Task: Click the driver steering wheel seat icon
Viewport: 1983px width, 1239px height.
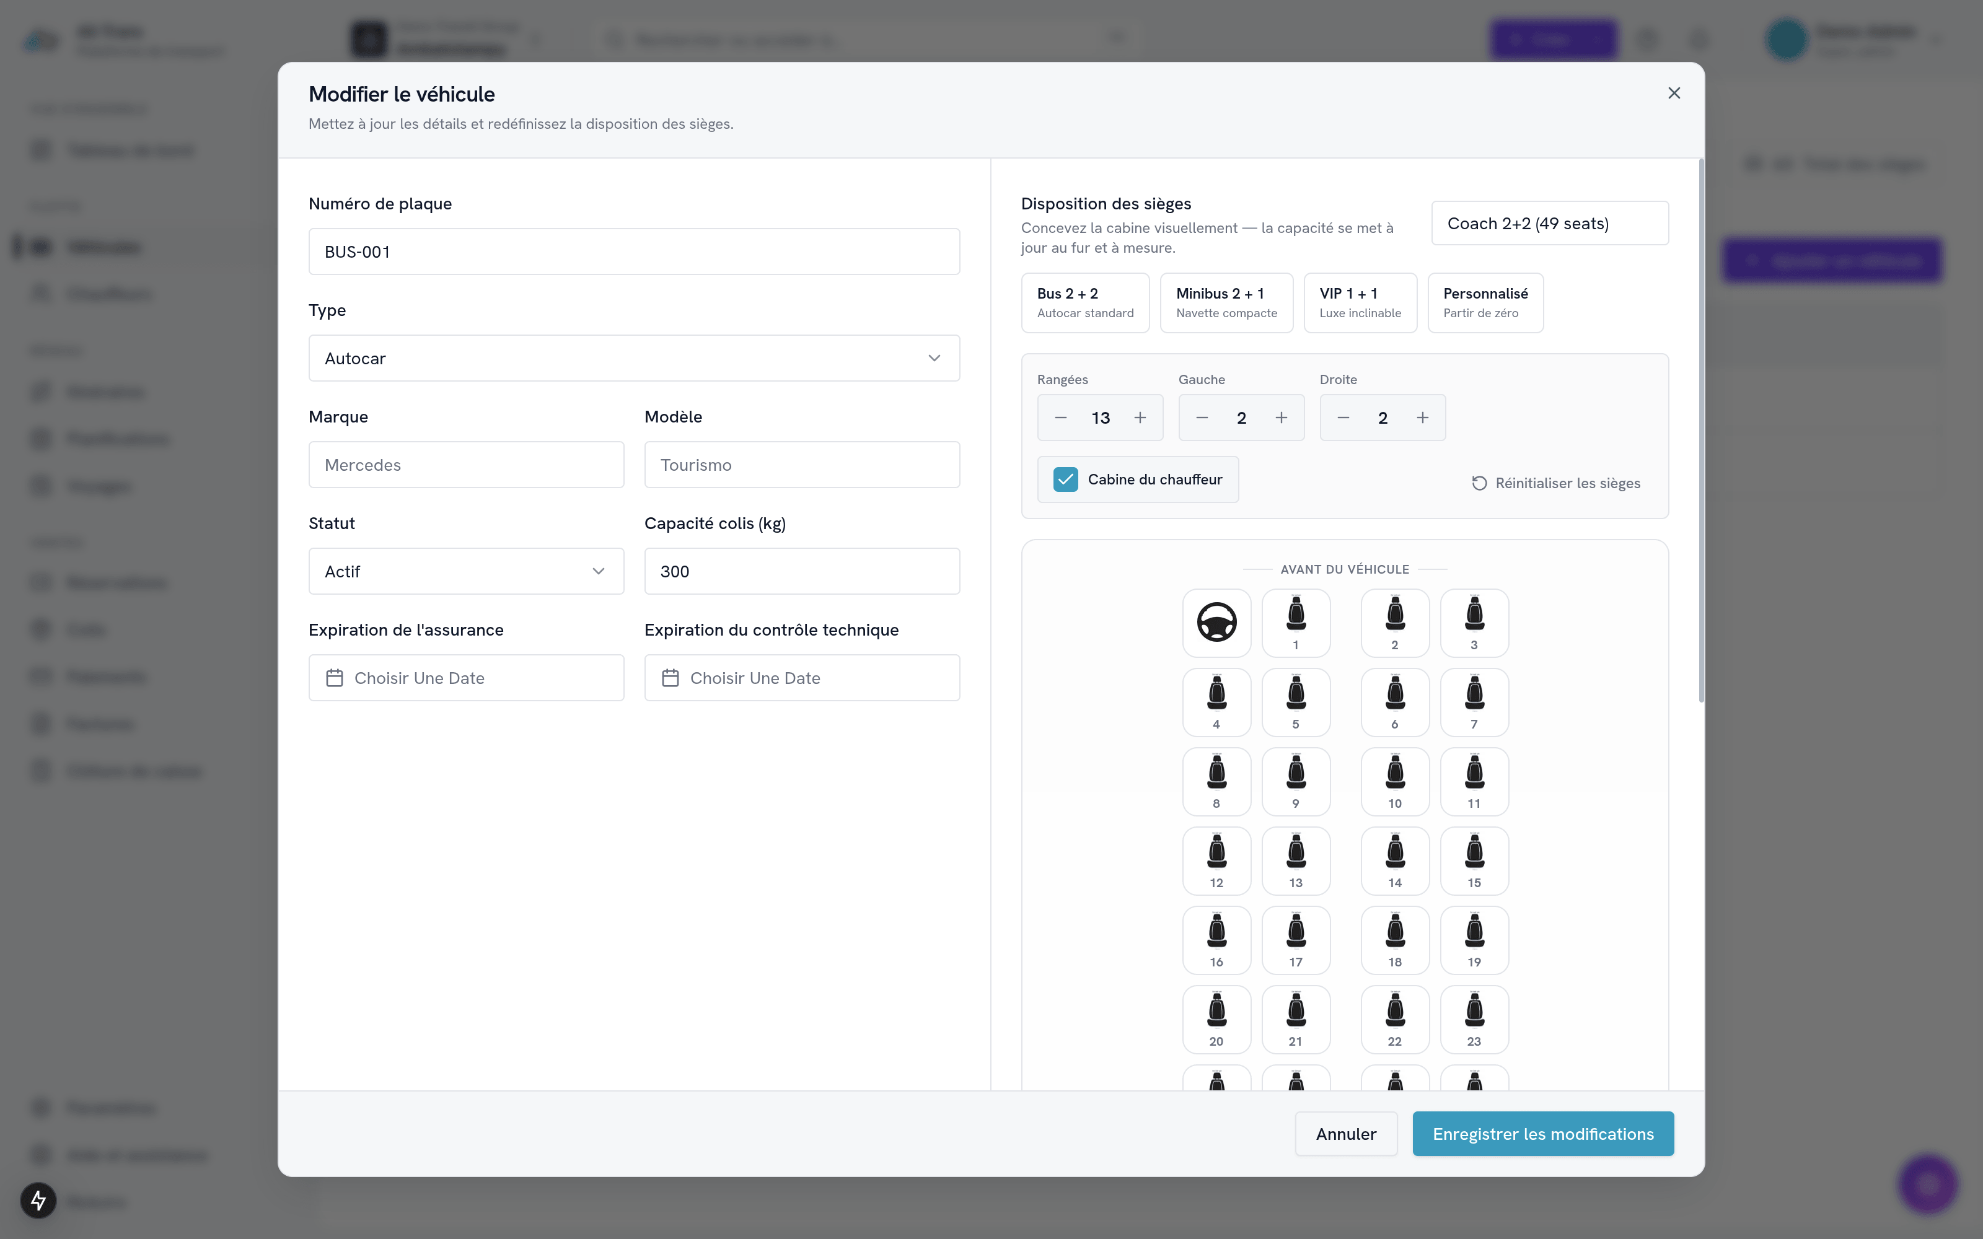Action: (1217, 623)
